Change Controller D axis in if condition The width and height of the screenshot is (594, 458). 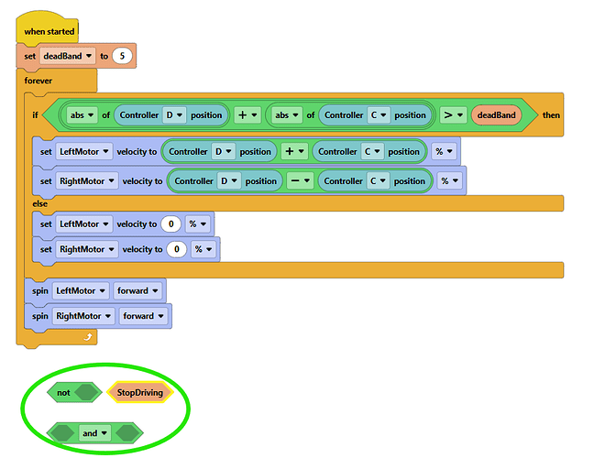tap(174, 115)
